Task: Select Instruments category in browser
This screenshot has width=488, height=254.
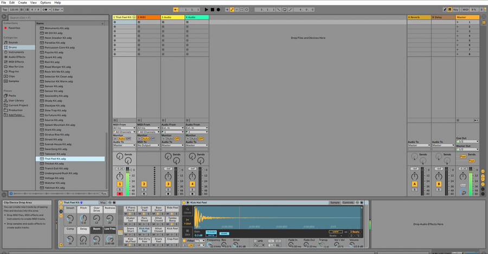Action: point(16,52)
